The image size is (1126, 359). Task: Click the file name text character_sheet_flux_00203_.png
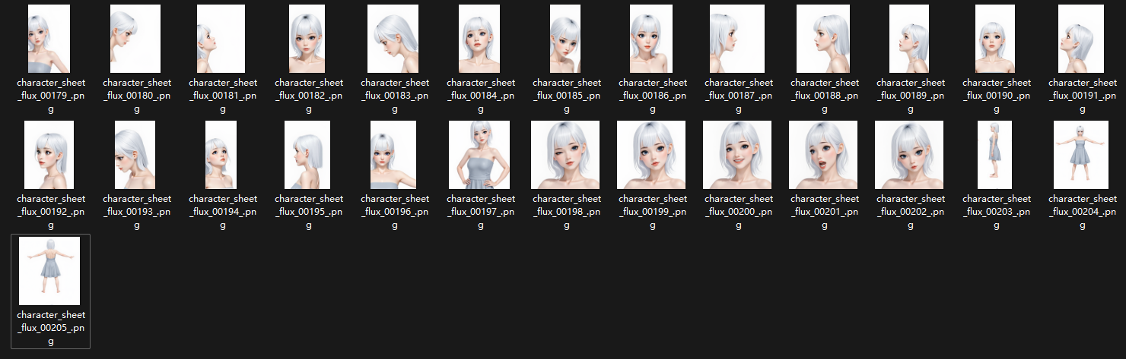997,212
